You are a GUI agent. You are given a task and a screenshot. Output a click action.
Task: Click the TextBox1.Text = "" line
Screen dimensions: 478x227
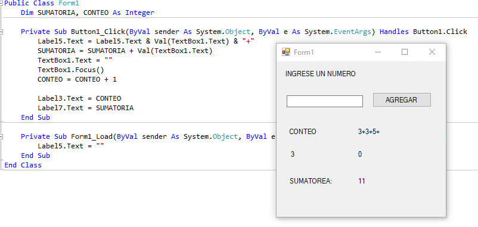coord(75,60)
